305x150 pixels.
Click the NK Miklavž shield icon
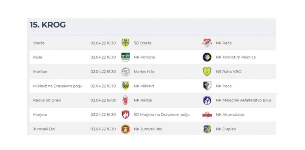(125, 86)
